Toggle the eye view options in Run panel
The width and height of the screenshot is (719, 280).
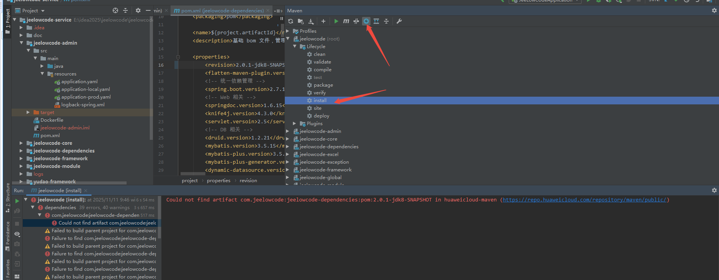pos(17,234)
